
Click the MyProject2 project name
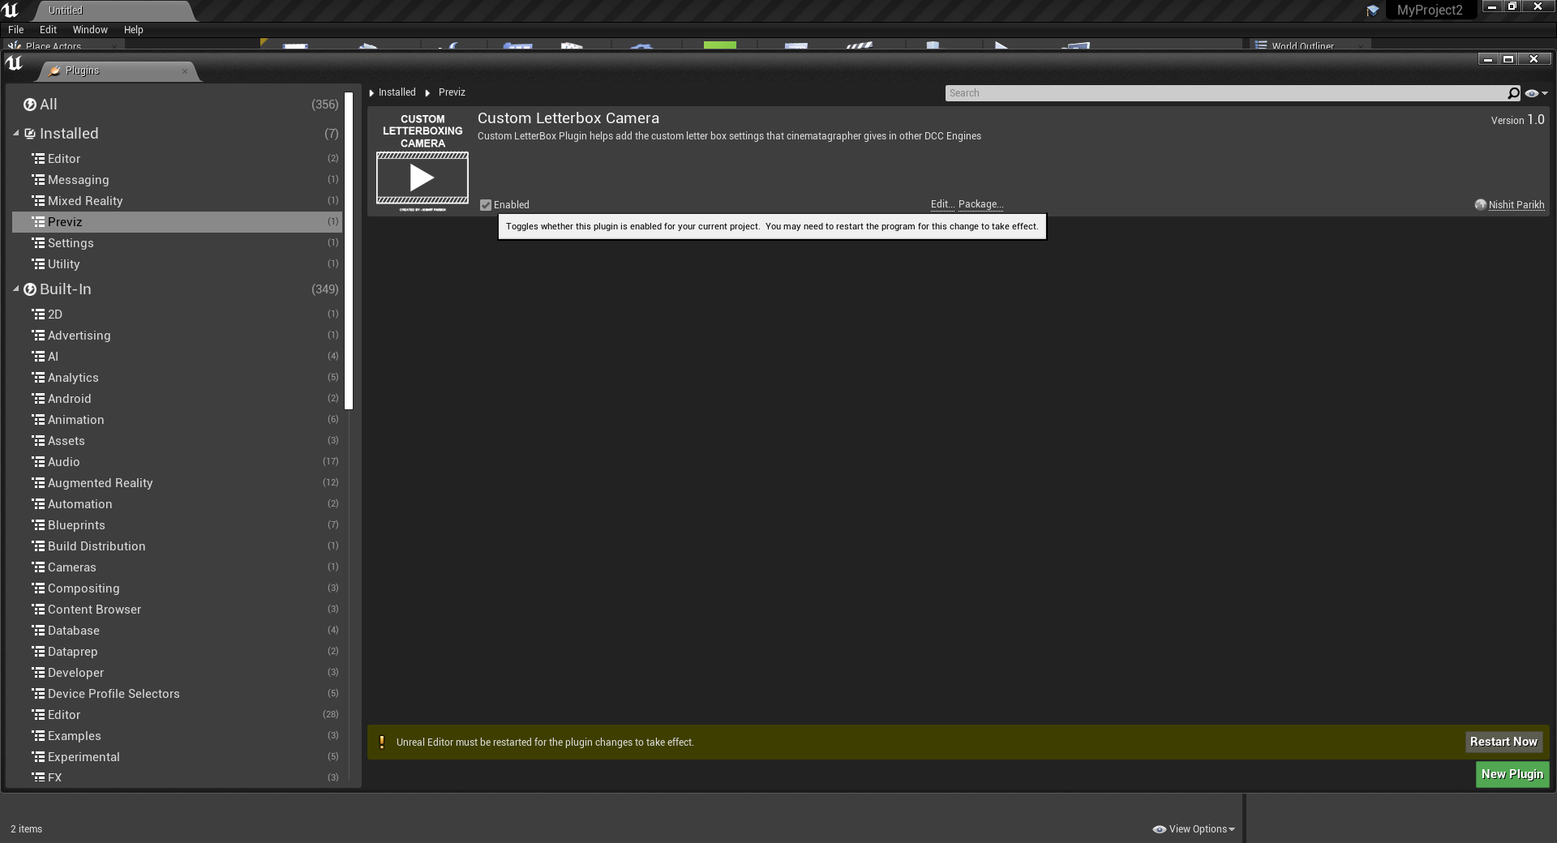1430,10
